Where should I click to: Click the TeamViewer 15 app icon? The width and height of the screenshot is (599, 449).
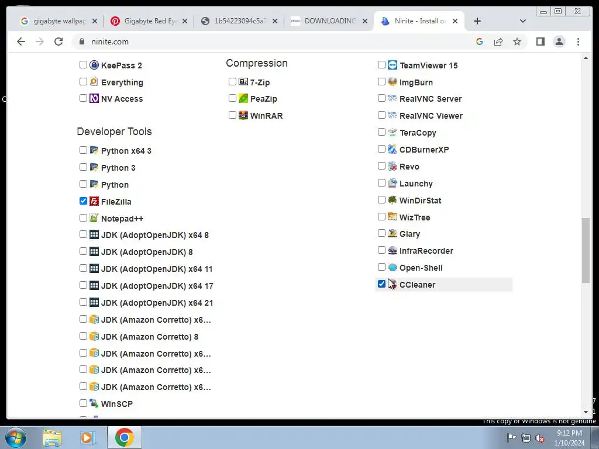[x=393, y=65]
